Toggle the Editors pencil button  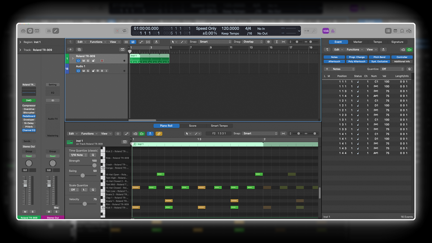[x=55, y=31]
